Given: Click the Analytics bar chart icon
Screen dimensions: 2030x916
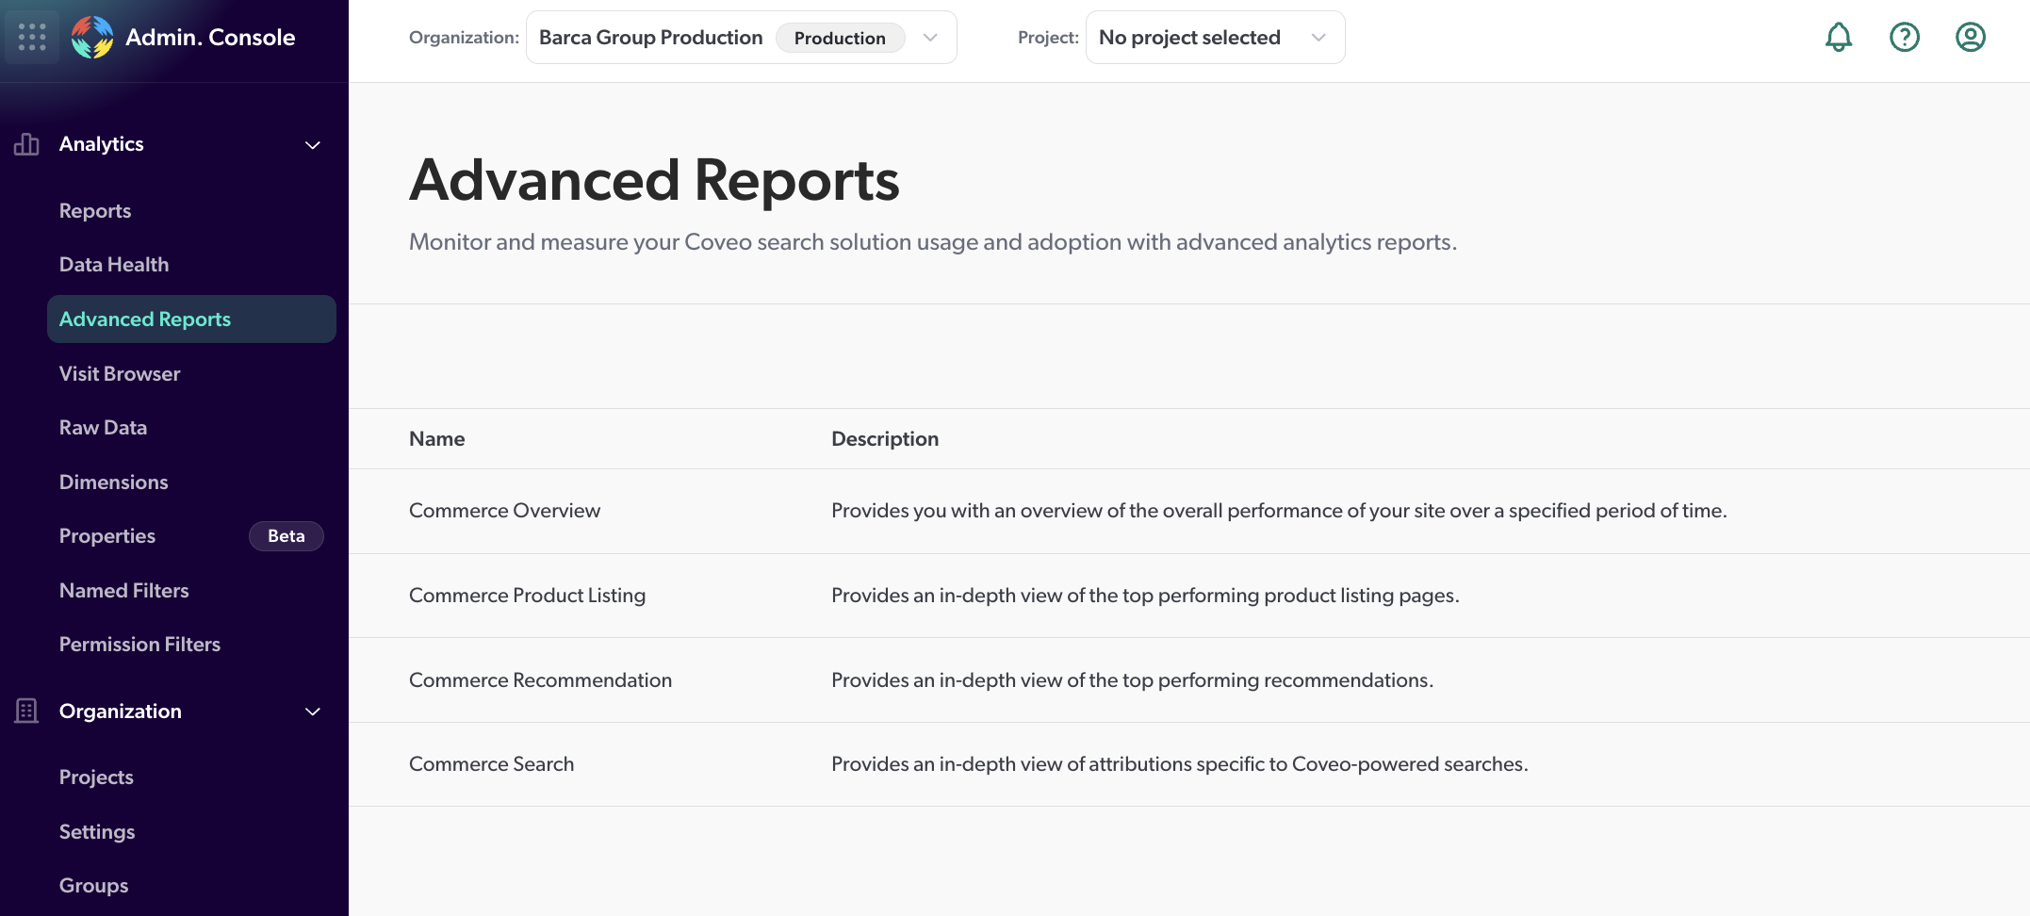Looking at the screenshot, I should (x=26, y=144).
